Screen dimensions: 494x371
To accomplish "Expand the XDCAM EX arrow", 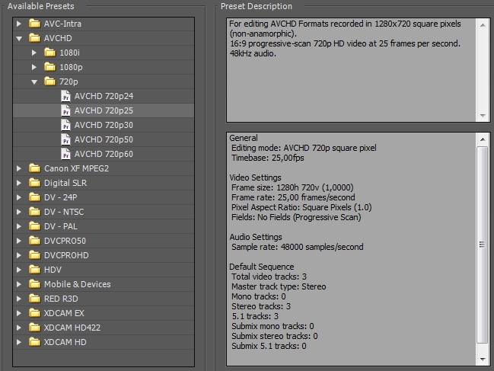I will [x=19, y=313].
